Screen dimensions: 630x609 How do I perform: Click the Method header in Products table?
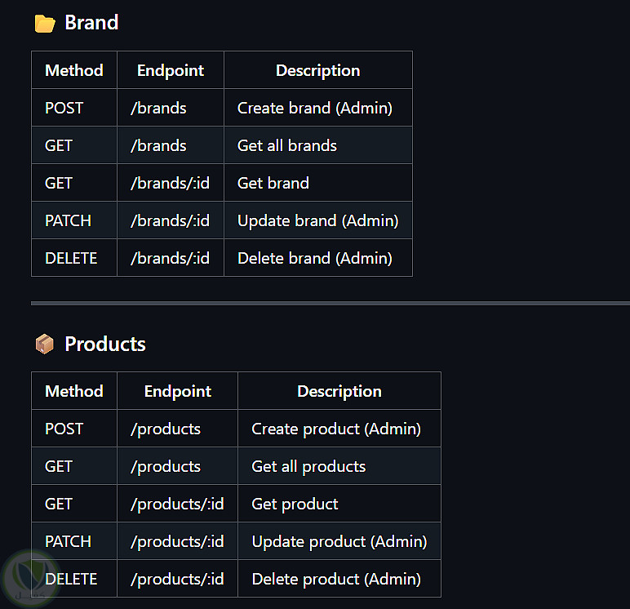click(74, 391)
